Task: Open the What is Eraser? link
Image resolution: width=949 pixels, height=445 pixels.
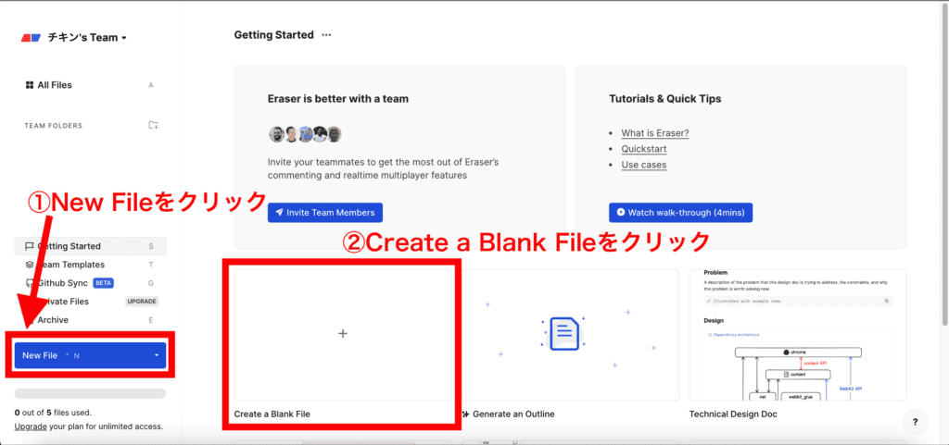Action: (655, 133)
